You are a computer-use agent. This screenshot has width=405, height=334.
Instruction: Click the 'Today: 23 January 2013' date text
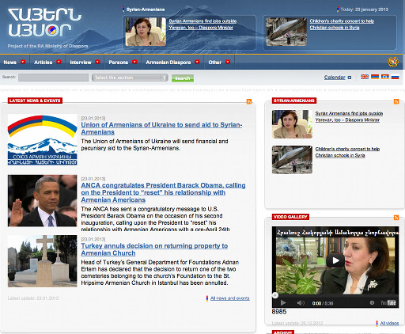364,9
